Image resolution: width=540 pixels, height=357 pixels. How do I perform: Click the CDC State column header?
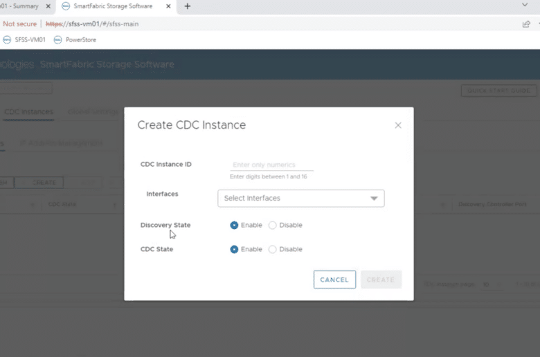62,204
